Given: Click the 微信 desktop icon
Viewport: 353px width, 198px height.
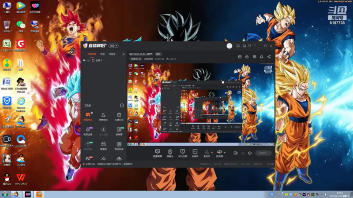Looking at the screenshot, I should pos(21,26).
